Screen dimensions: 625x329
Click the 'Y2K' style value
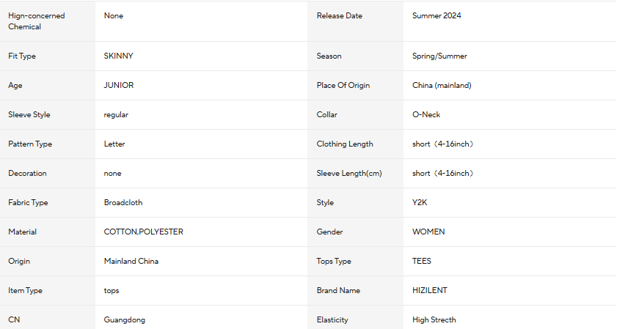[x=420, y=203]
